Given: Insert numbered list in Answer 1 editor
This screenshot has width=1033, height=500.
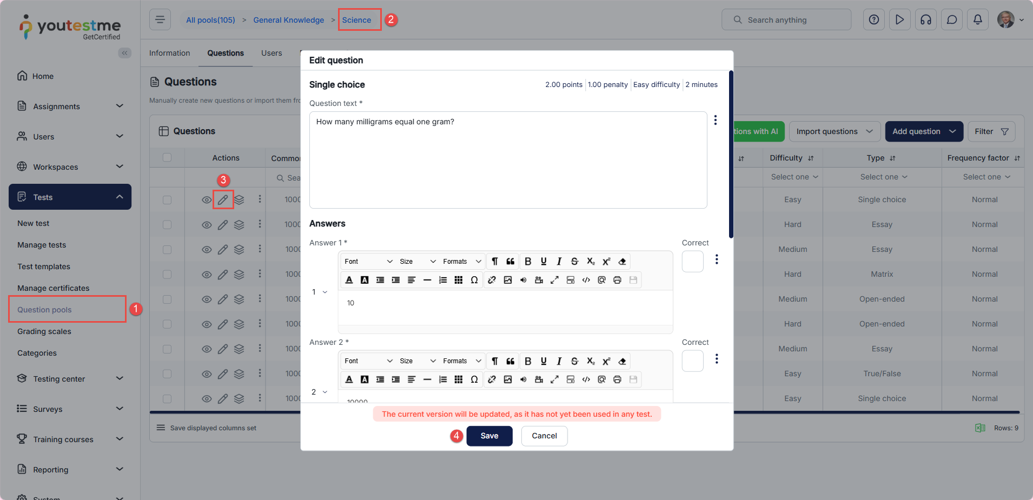Looking at the screenshot, I should [443, 280].
